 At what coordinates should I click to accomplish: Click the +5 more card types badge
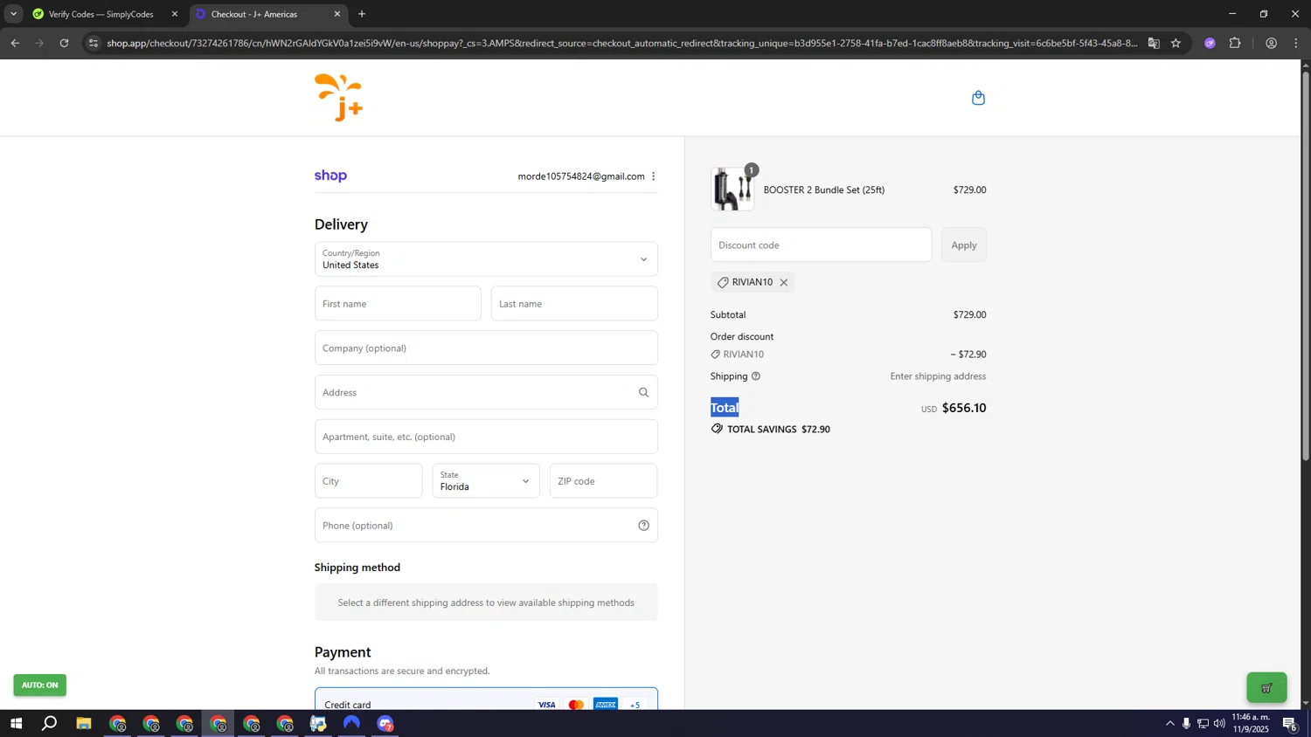tap(635, 705)
